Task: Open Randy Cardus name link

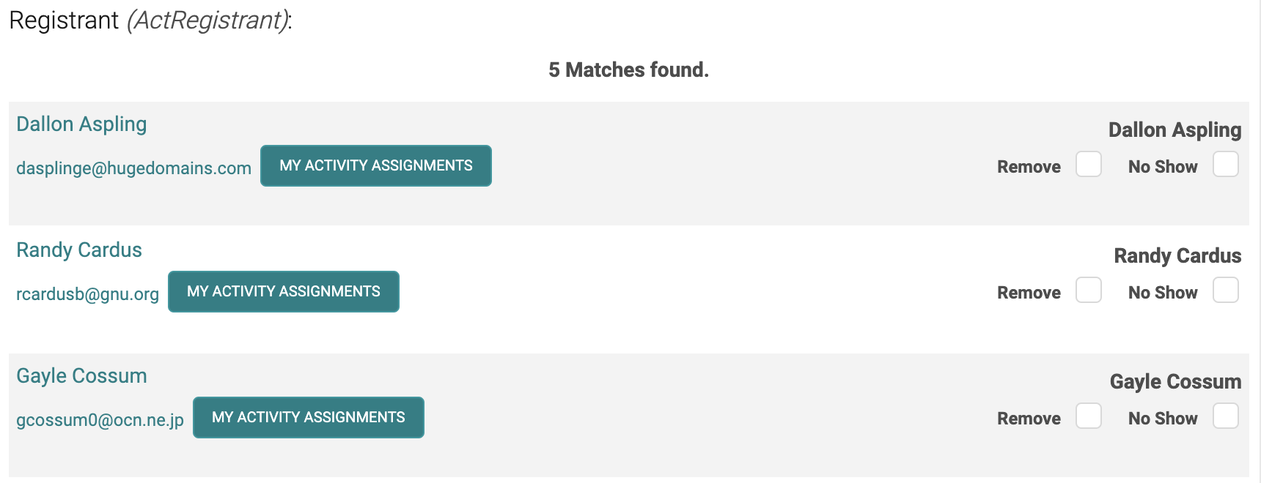Action: [x=79, y=250]
